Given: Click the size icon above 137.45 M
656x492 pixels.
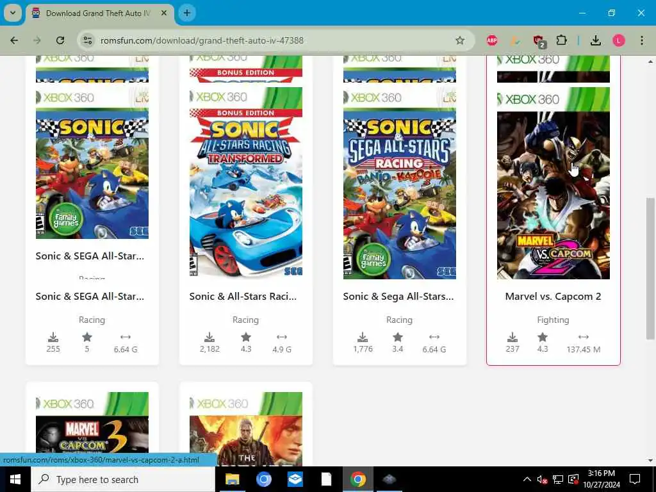Looking at the screenshot, I should [584, 337].
